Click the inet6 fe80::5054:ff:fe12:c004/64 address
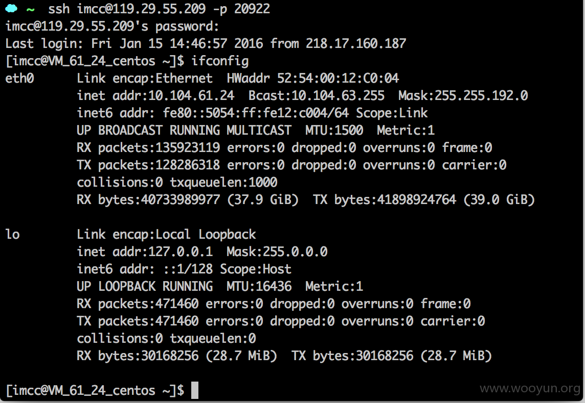This screenshot has height=403, width=585. (256, 113)
